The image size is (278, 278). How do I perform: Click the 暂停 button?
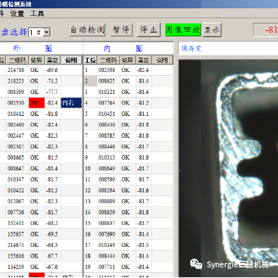121,30
